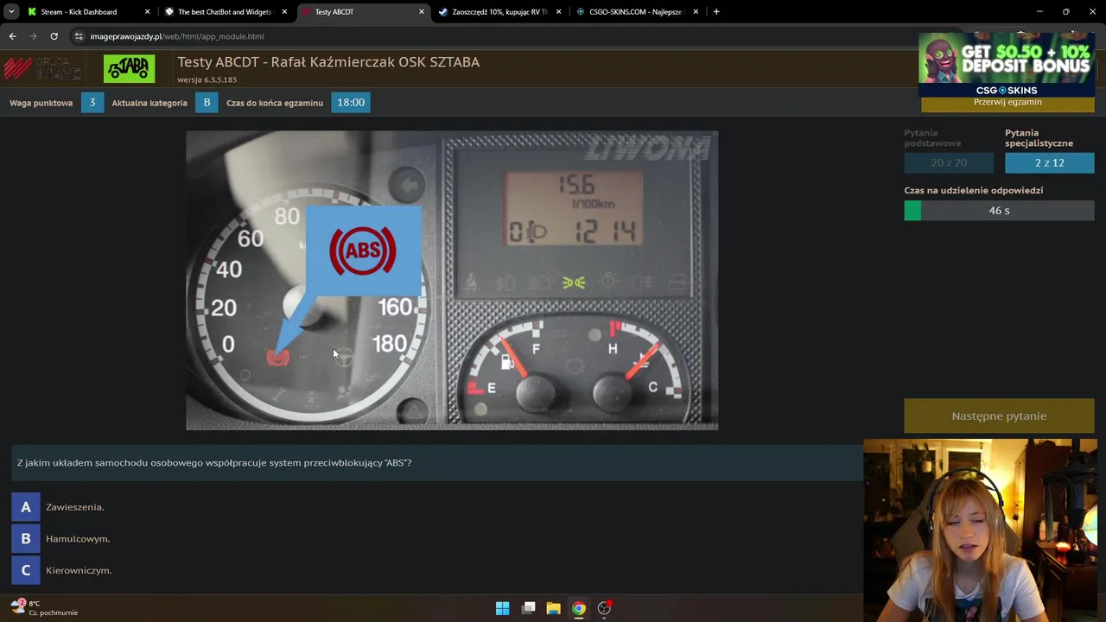Image resolution: width=1106 pixels, height=622 pixels.
Task: Reload the current page
Action: (x=54, y=36)
